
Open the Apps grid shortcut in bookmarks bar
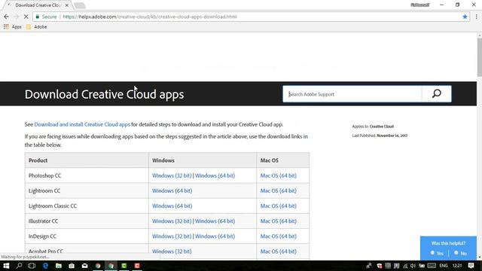point(13,27)
